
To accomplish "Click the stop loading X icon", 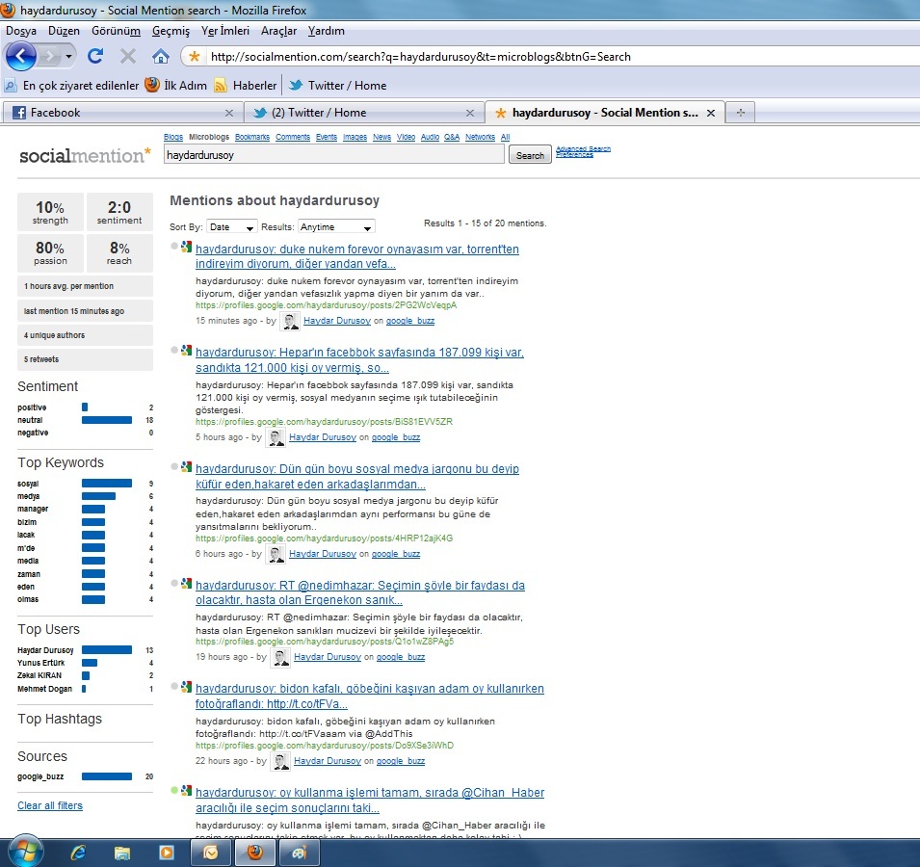I will click(128, 56).
